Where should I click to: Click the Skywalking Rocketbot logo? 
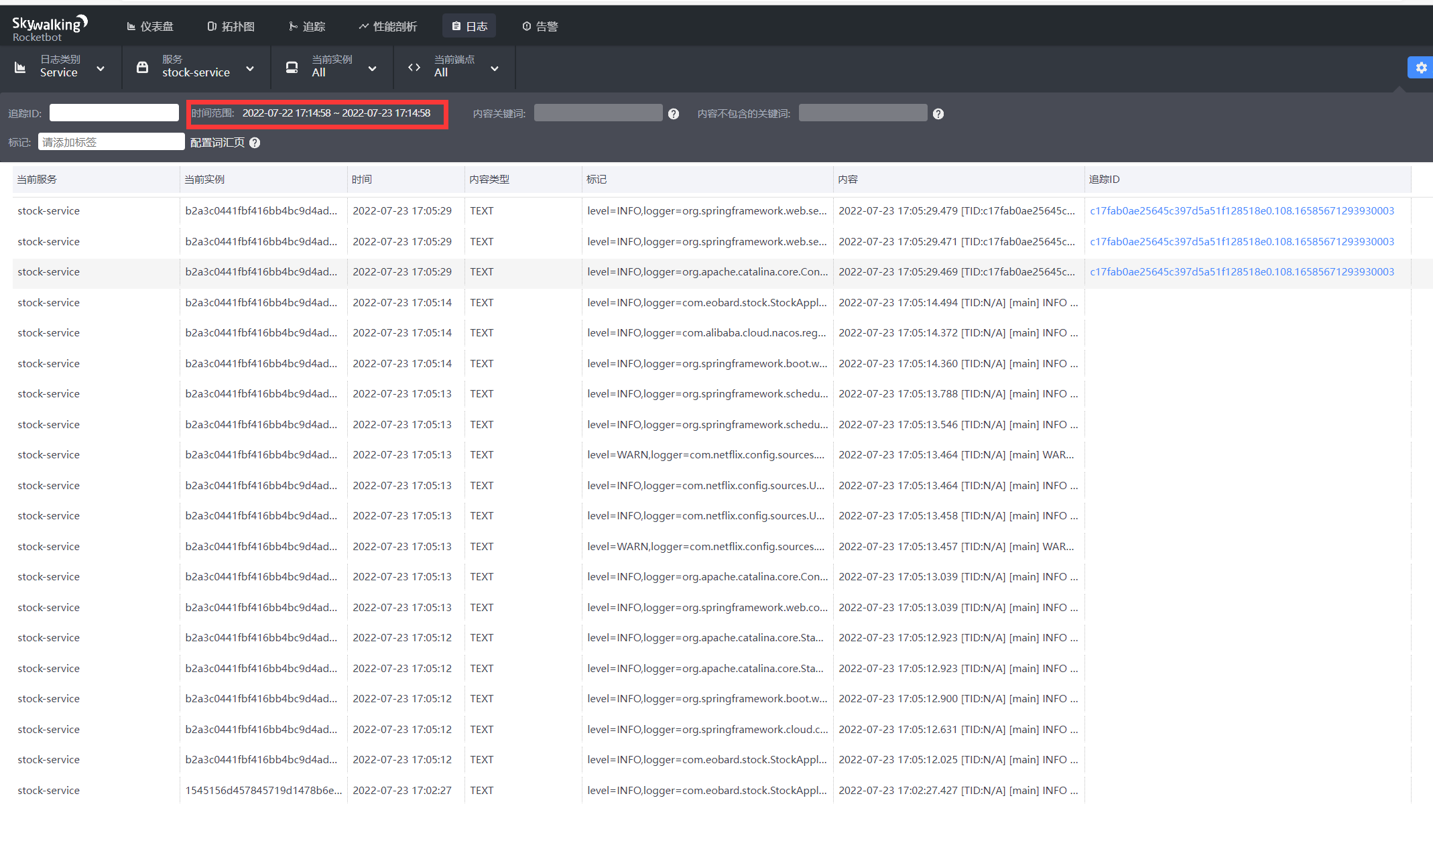pyautogui.click(x=49, y=28)
